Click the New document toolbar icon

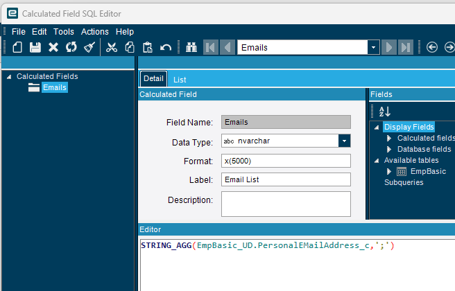coord(17,47)
